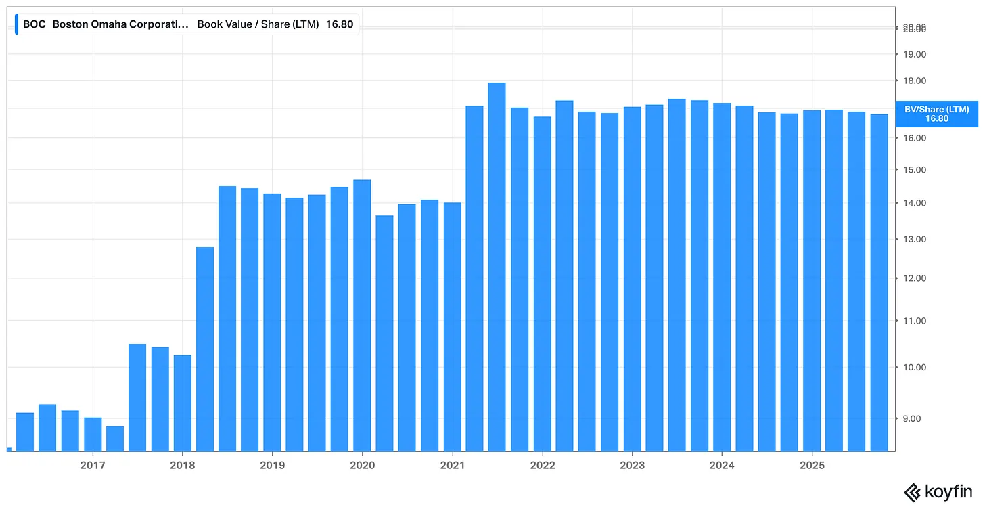The height and width of the screenshot is (509, 985).
Task: Click the 15.00 value on the price axis
Action: coord(915,170)
